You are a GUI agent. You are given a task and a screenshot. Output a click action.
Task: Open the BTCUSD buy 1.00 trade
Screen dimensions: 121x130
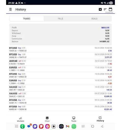tap(60, 56)
